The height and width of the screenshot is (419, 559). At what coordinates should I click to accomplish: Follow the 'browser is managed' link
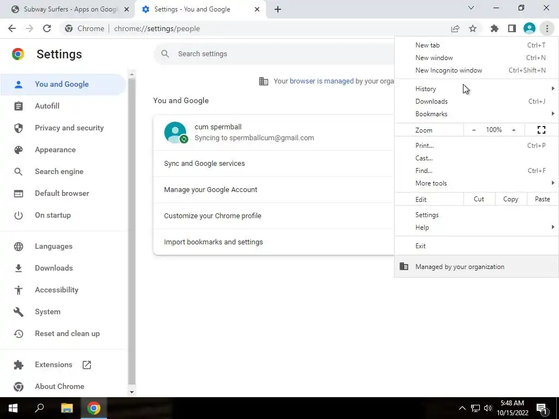point(322,81)
